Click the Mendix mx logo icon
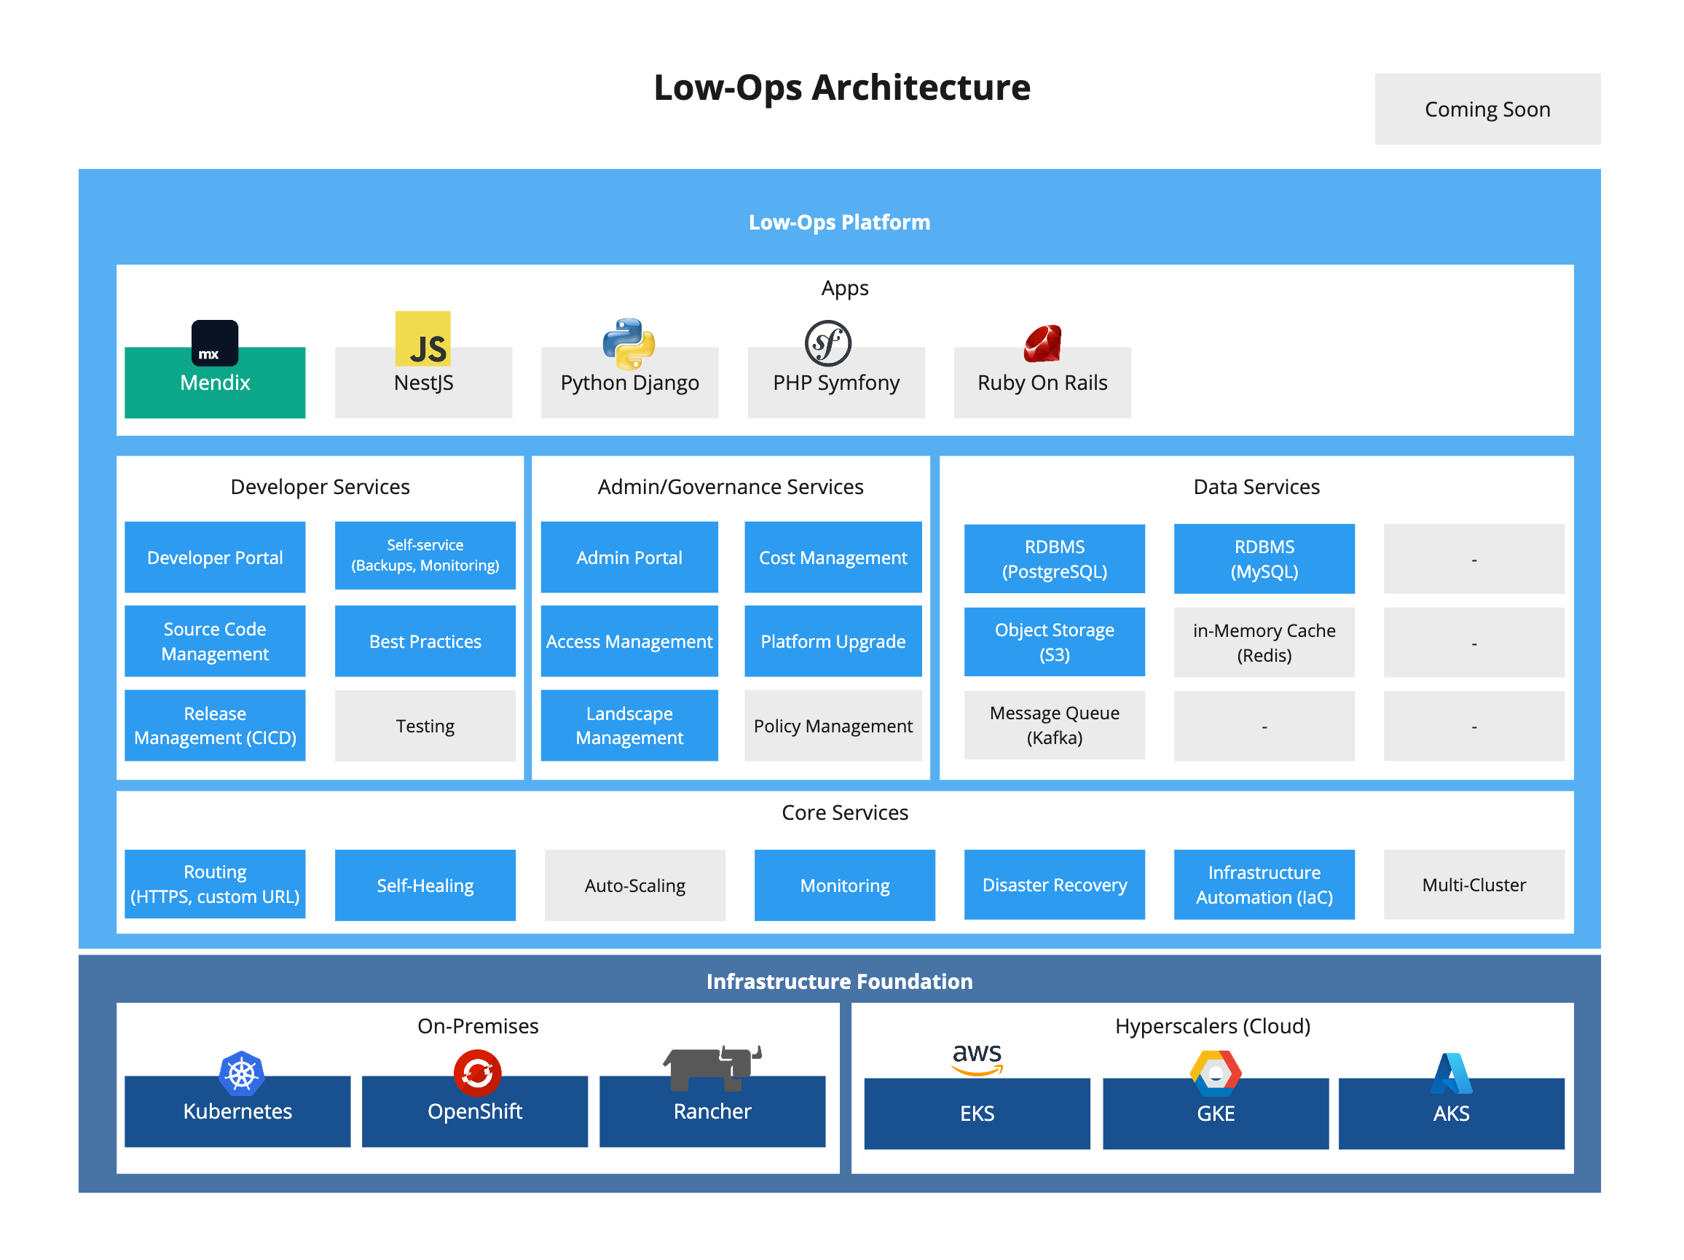Image resolution: width=1684 pixels, height=1260 pixels. [214, 343]
